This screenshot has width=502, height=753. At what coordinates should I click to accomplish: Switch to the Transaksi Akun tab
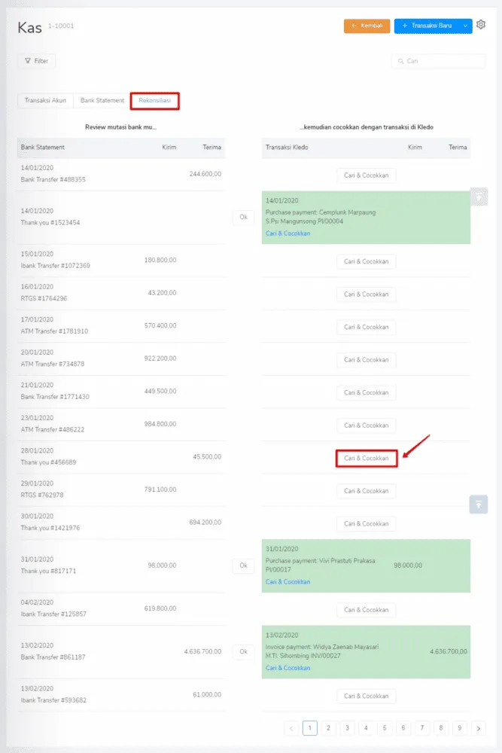pyautogui.click(x=45, y=100)
